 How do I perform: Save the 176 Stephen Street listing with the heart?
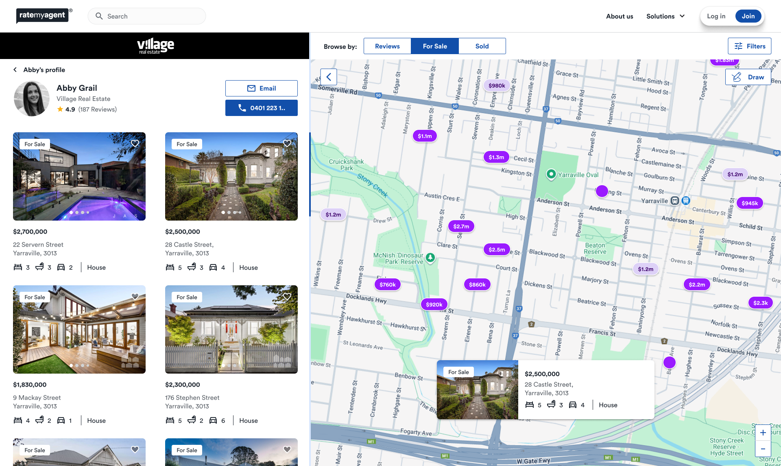[x=287, y=296]
